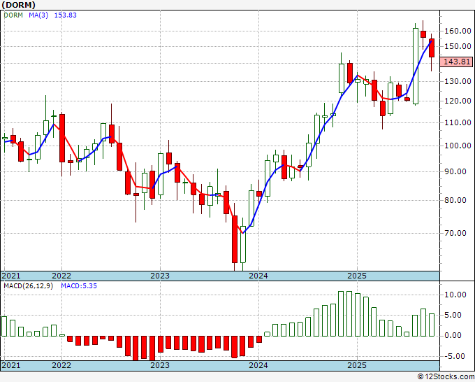Click the highlighted 143.81 current price tag
Screen dimensions: 475x382
[456, 62]
